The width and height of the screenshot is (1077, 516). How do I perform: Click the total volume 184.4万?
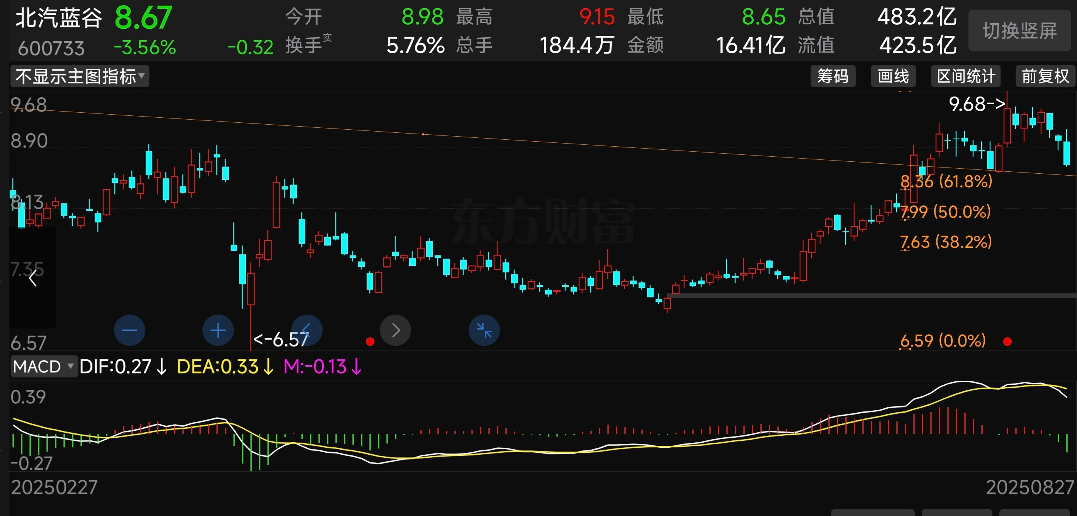point(577,45)
